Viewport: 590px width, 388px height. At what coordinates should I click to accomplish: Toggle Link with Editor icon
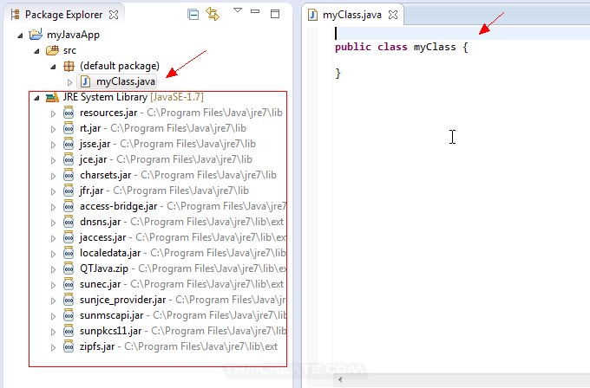click(213, 14)
